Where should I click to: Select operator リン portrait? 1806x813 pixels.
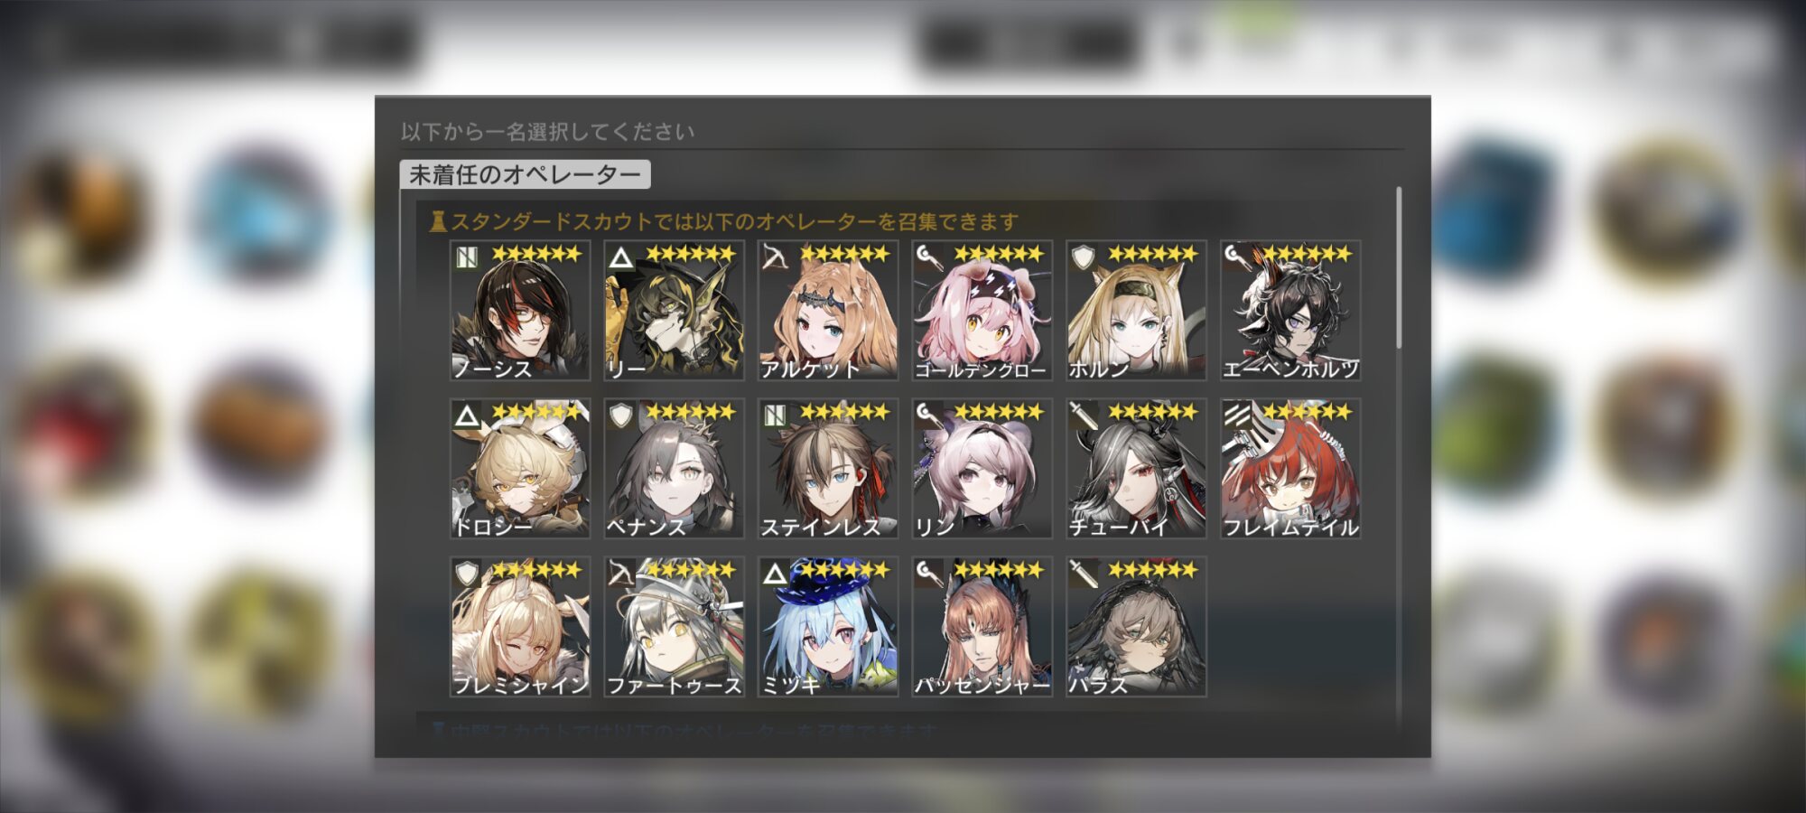982,469
